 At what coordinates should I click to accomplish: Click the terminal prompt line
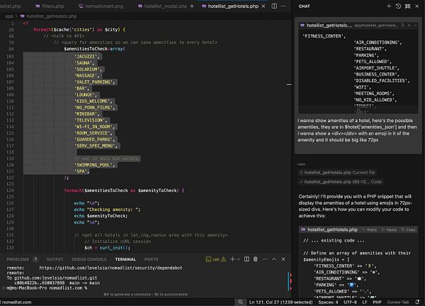pos(47,288)
